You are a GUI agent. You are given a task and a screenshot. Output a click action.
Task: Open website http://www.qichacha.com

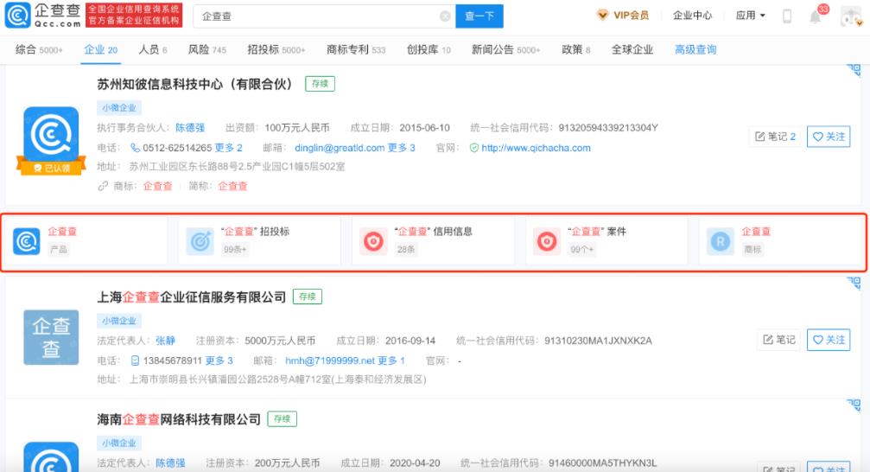tap(536, 148)
